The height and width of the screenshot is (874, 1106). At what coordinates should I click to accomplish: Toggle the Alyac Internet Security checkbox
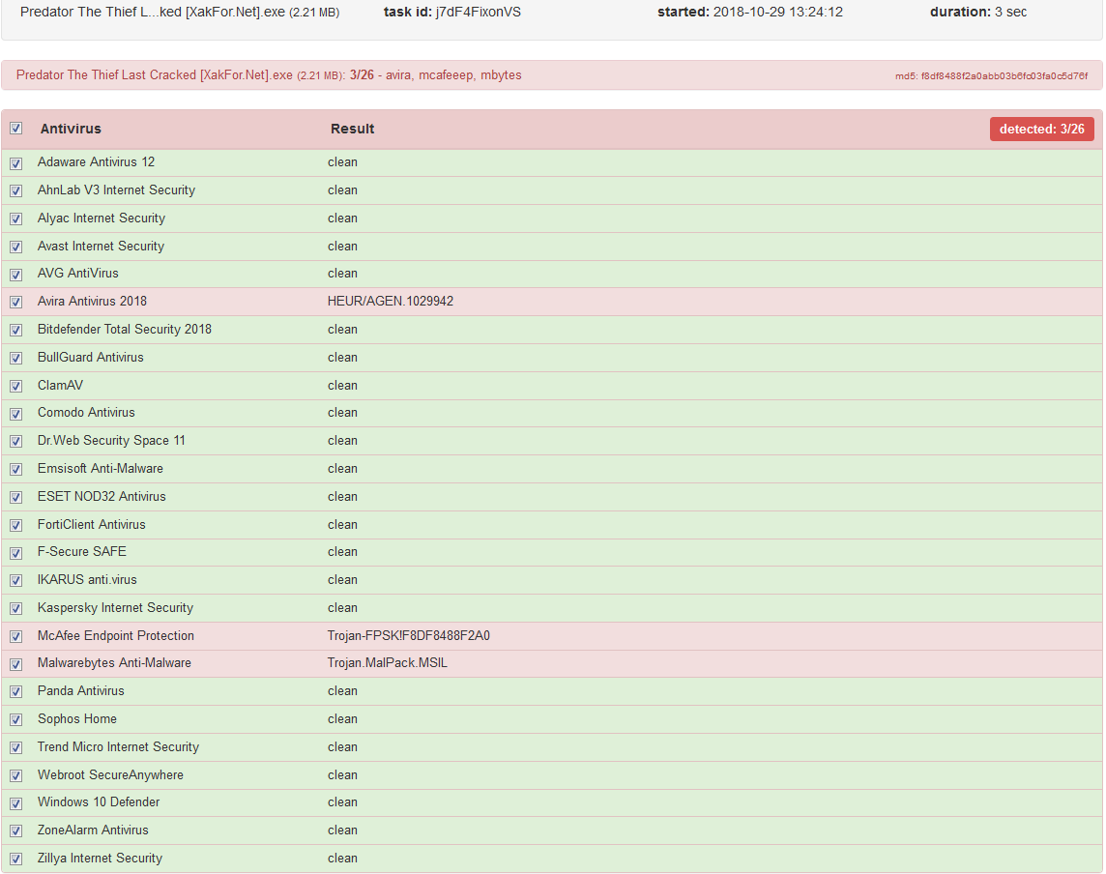(16, 218)
